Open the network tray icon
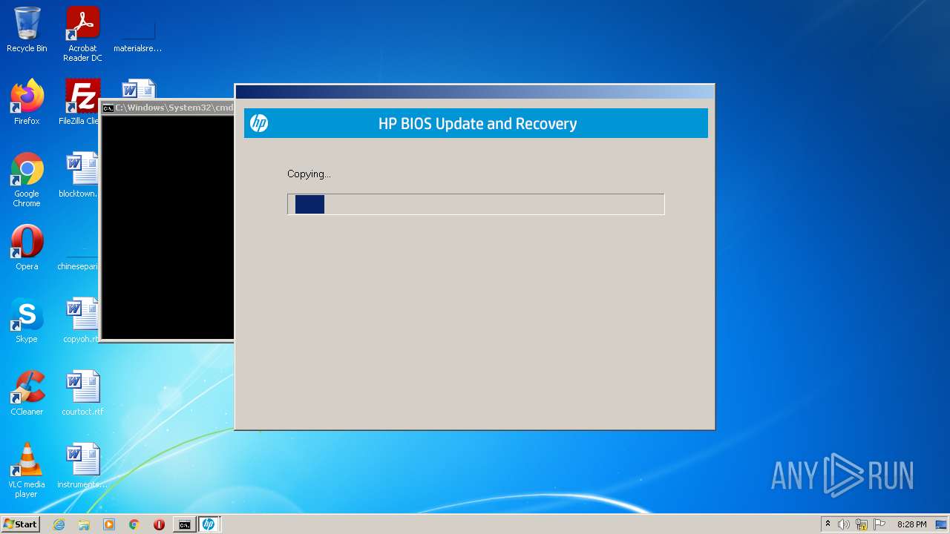Viewport: 950px width, 534px height. (x=862, y=524)
